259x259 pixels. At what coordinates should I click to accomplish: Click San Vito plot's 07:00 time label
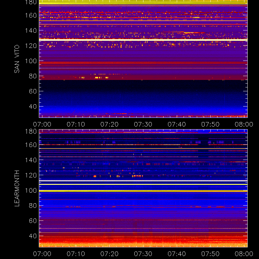click(42, 124)
